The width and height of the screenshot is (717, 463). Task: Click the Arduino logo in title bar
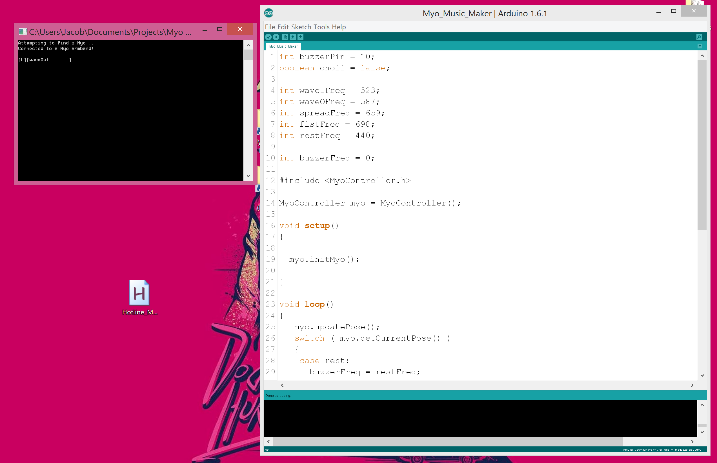click(269, 13)
